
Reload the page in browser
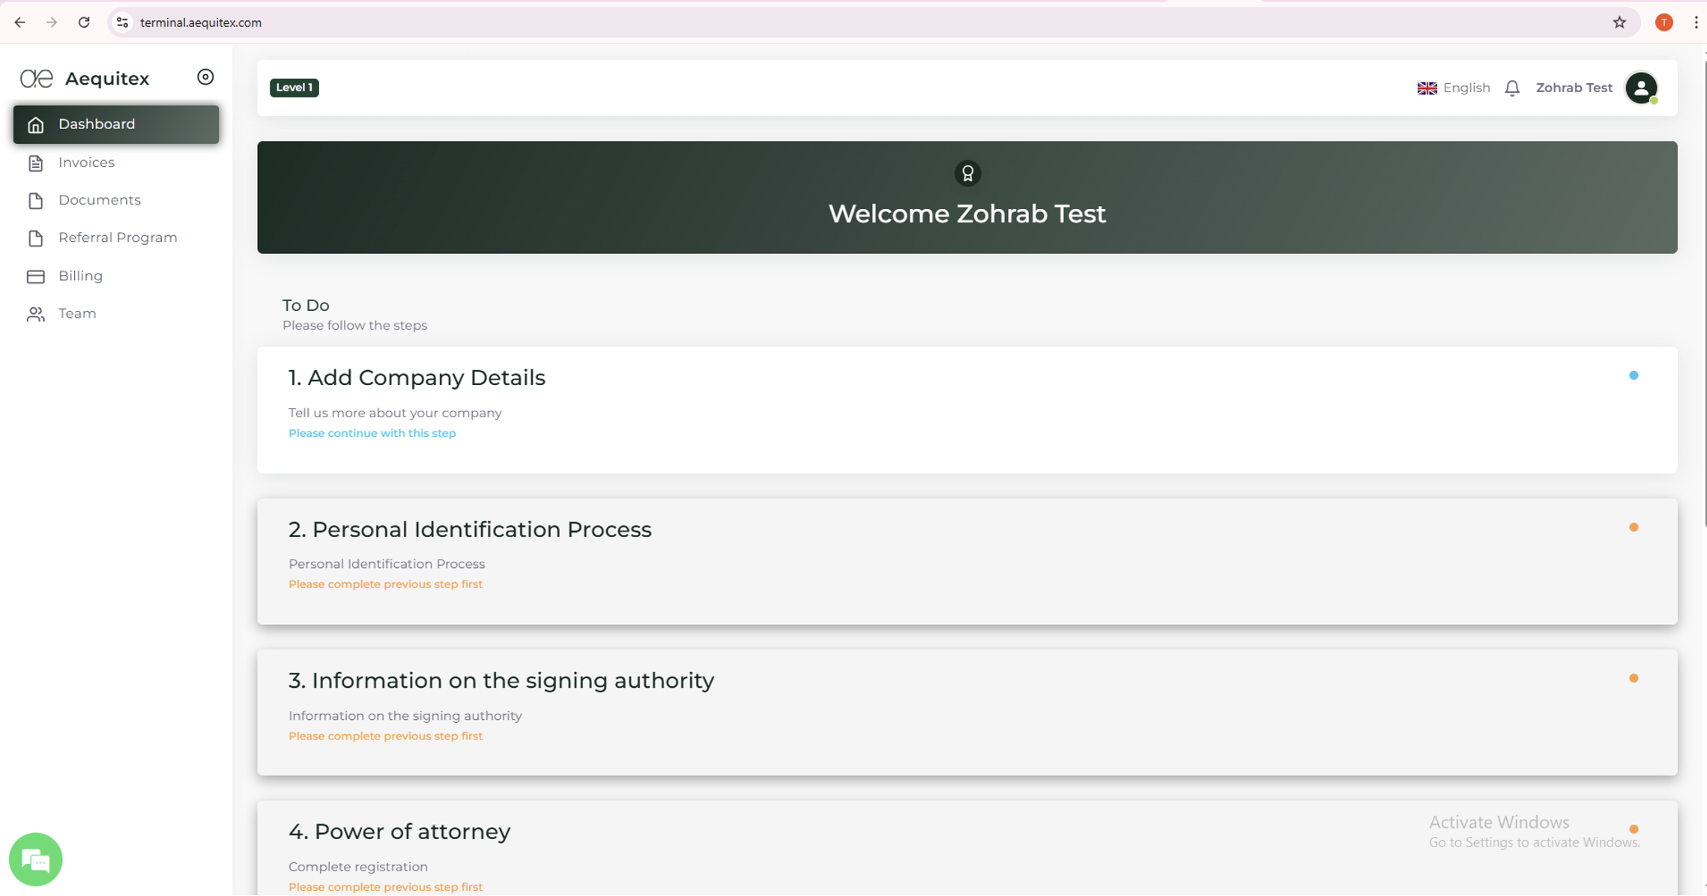pyautogui.click(x=84, y=22)
